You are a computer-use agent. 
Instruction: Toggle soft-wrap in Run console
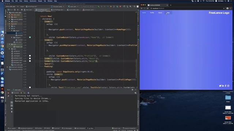(12, 103)
